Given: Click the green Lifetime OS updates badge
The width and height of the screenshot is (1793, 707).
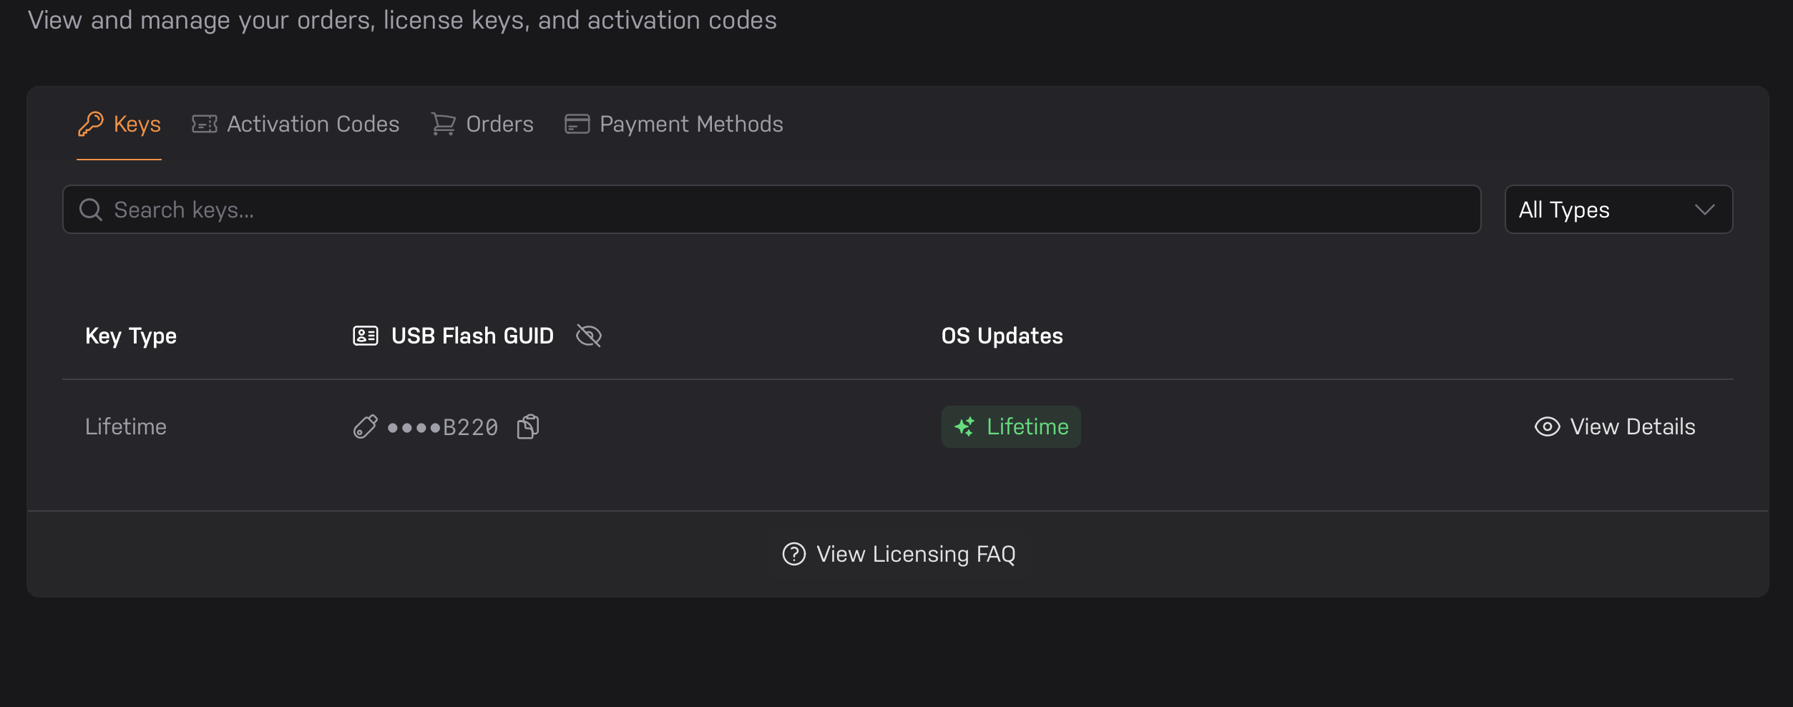Looking at the screenshot, I should (x=1011, y=426).
